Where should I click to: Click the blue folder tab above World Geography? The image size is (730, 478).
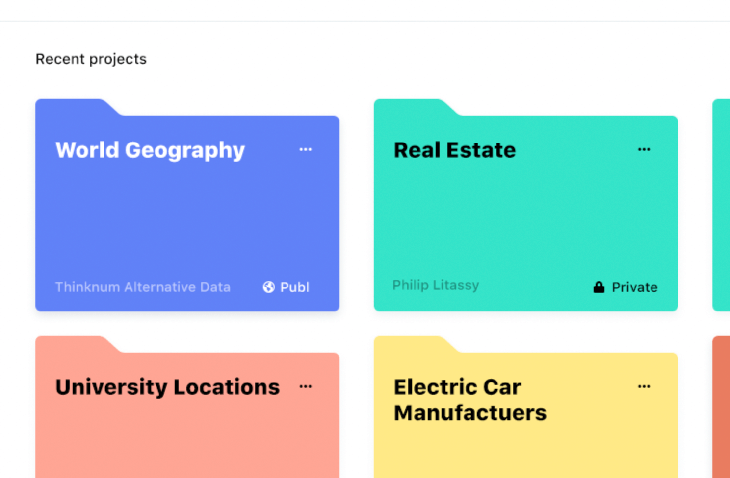point(74,107)
